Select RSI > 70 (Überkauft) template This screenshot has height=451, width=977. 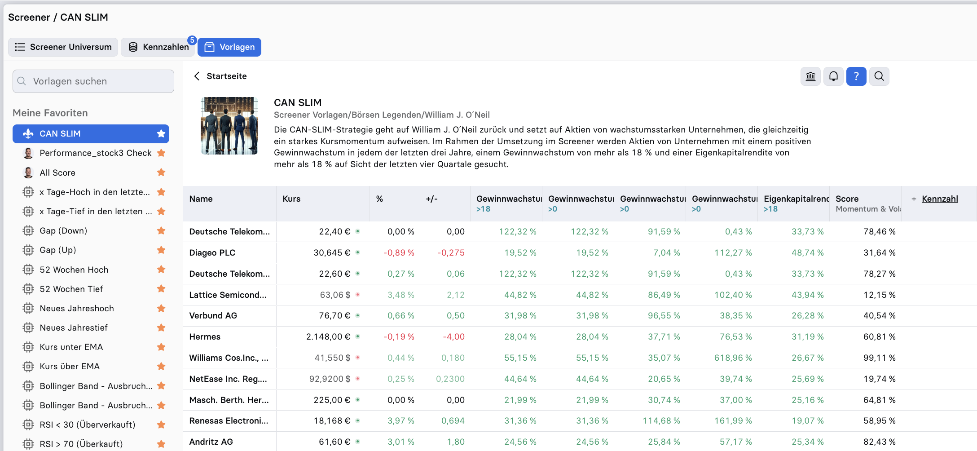[x=91, y=444]
